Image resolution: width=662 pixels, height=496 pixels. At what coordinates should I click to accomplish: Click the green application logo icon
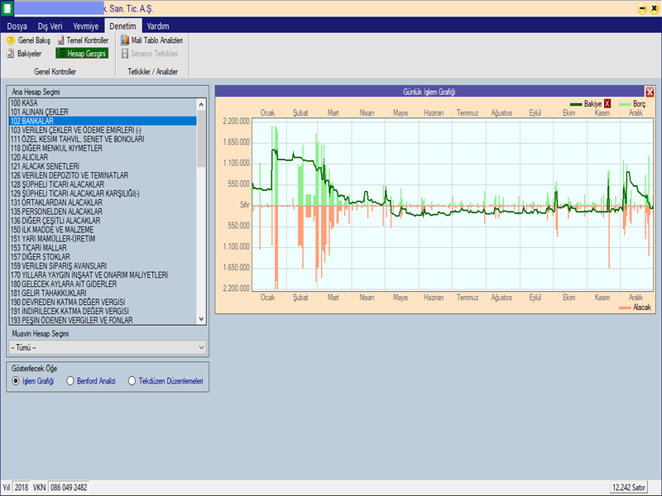(7, 8)
